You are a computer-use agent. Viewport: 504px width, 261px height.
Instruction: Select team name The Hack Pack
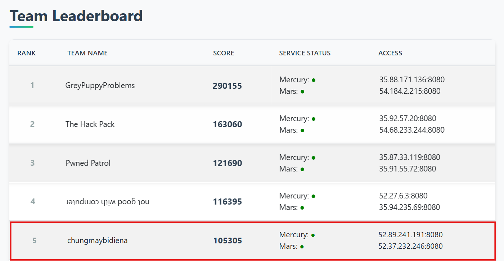pos(90,124)
